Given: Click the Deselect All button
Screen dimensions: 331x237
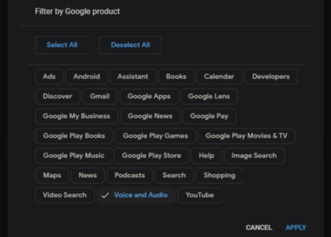Looking at the screenshot, I should pyautogui.click(x=130, y=45).
